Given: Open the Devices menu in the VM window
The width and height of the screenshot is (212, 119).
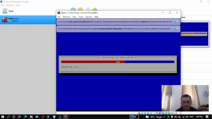Looking at the screenshot, I should click(88, 17).
